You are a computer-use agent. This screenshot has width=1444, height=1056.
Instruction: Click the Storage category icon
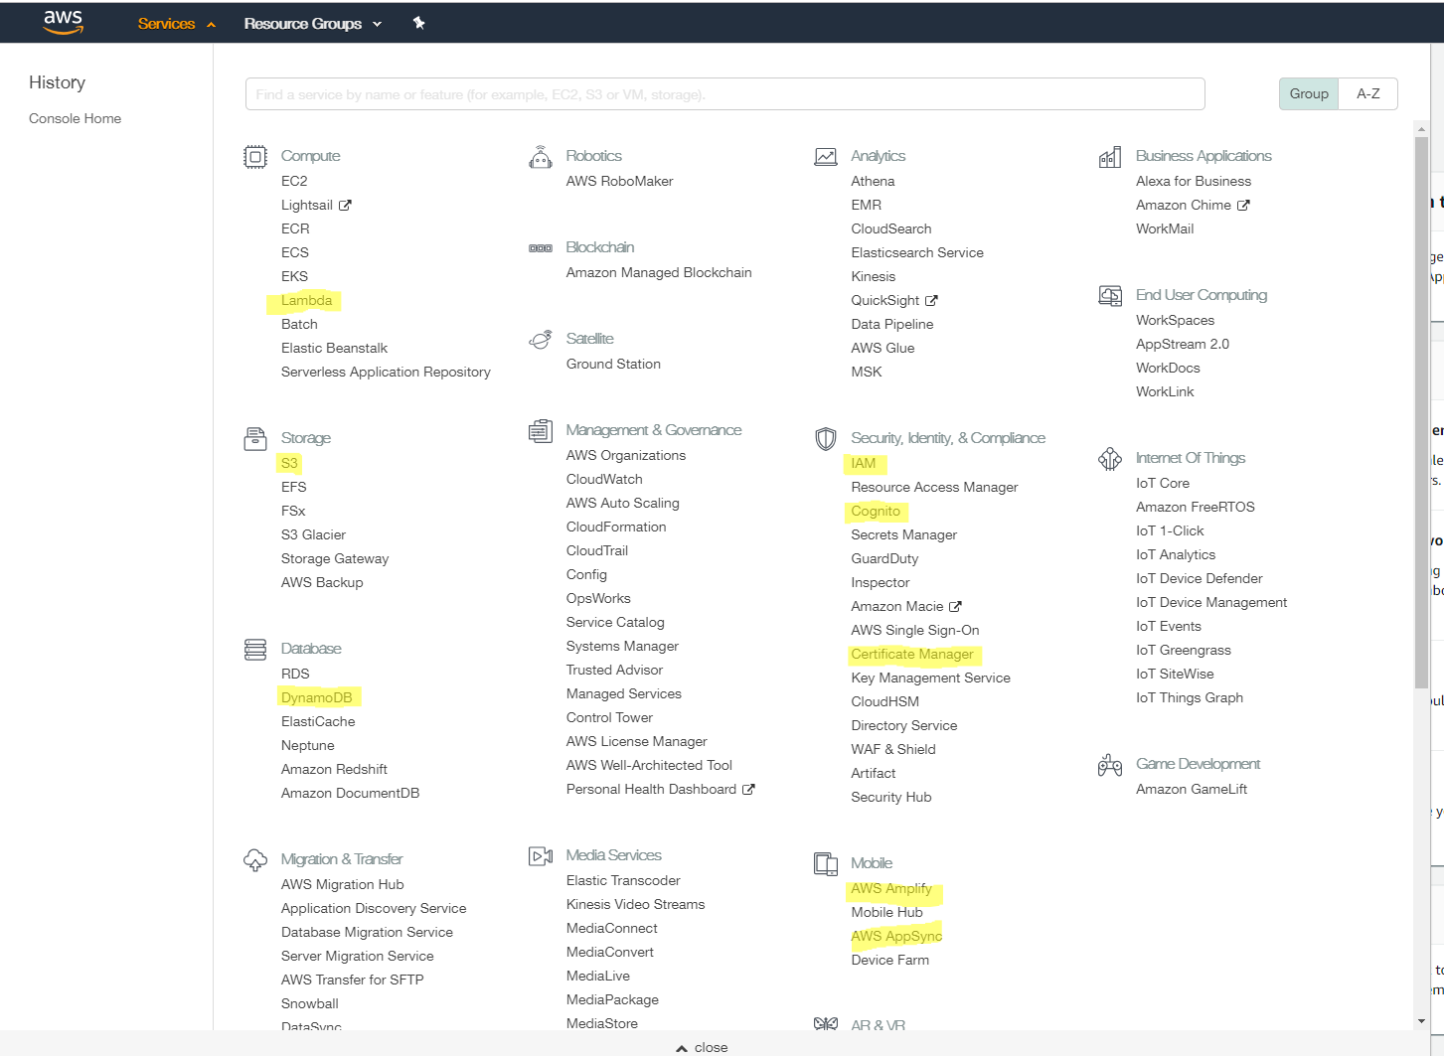(255, 439)
